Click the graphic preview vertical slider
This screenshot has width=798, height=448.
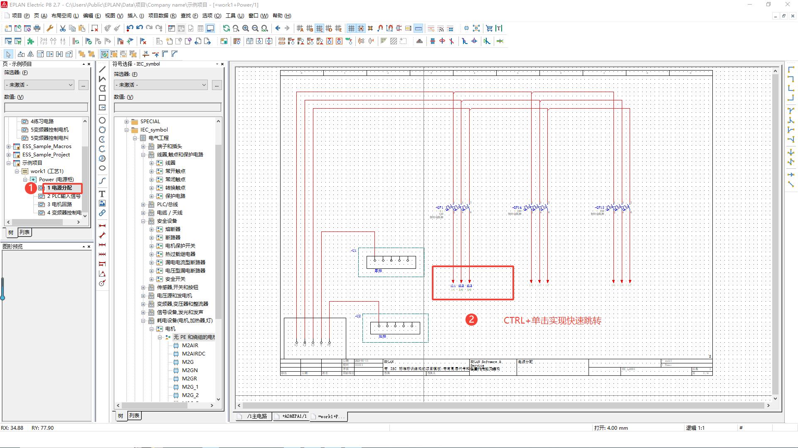(2, 289)
